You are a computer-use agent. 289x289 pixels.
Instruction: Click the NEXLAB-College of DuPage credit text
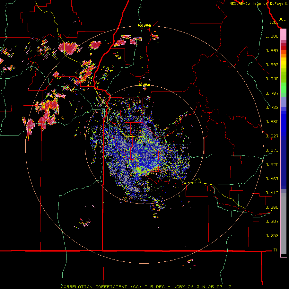coord(258,4)
